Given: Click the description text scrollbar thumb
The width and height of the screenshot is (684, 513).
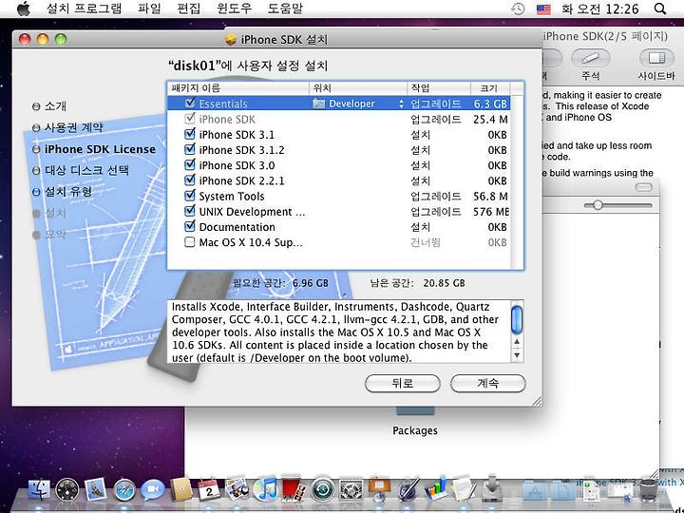Looking at the screenshot, I should pos(517,318).
